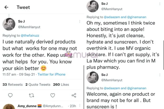Screen dimensions: 164x109
Task: Click the Twitter for iPhone source link
Action: (x=51, y=74)
